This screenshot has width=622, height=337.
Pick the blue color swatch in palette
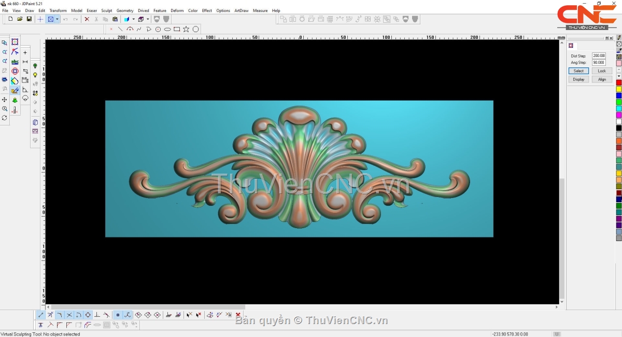(x=619, y=96)
